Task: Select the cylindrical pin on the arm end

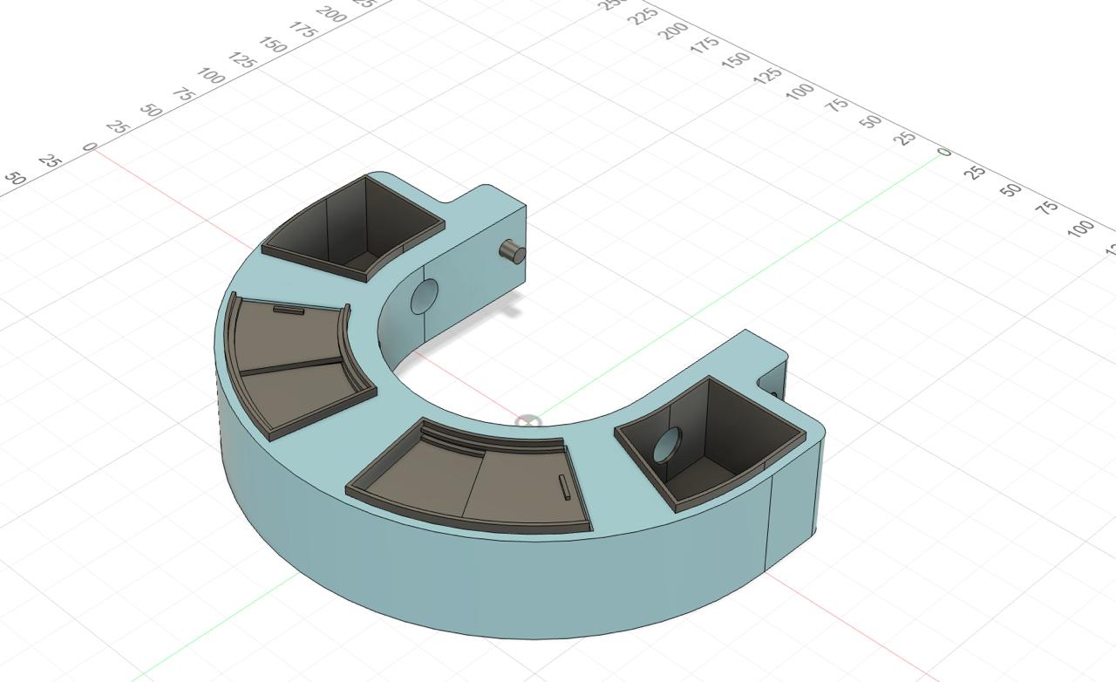Action: [512, 252]
